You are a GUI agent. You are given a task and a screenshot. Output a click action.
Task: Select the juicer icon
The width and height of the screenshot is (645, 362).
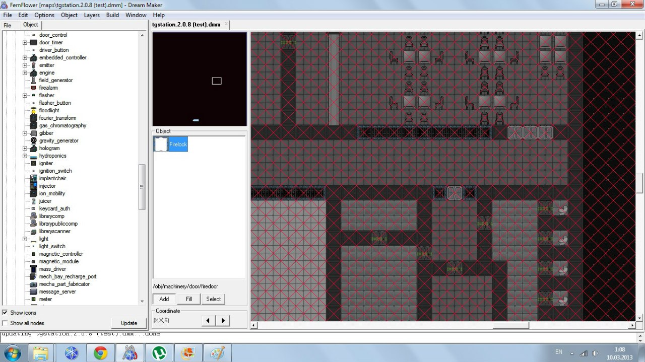(x=34, y=201)
